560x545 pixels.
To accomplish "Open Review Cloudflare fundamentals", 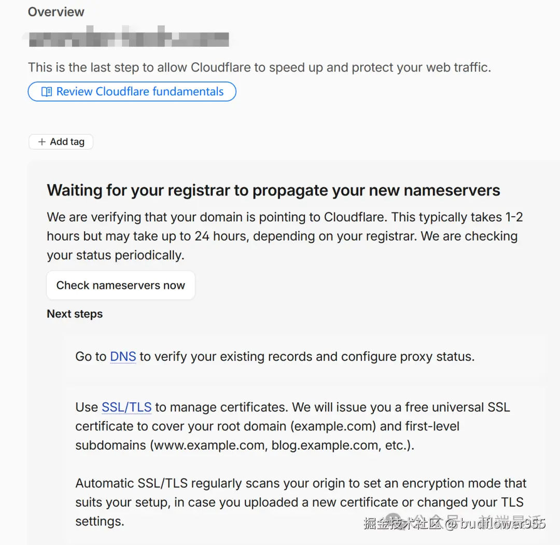I will (x=132, y=91).
